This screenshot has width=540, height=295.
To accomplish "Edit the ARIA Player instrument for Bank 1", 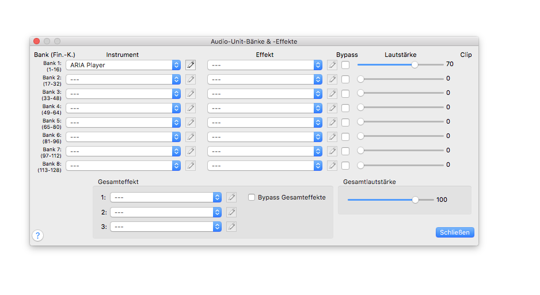I will (x=191, y=65).
